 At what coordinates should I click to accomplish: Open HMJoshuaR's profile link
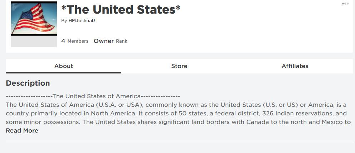click(82, 21)
